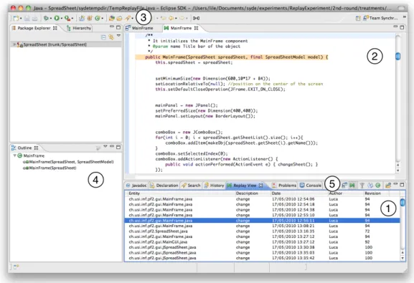Open the Outline view menu triangle
The height and width of the screenshot is (283, 414).
point(105,146)
